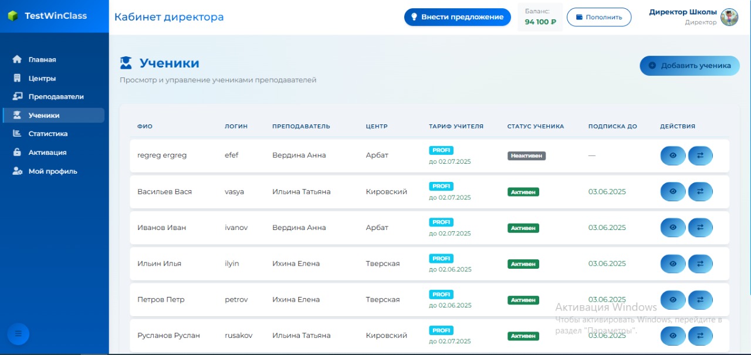Click the floating round button bottom left
This screenshot has width=751, height=355.
[18, 333]
